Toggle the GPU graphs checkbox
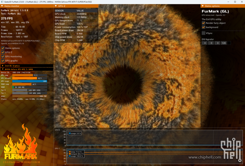The image size is (245, 166). coord(3,61)
